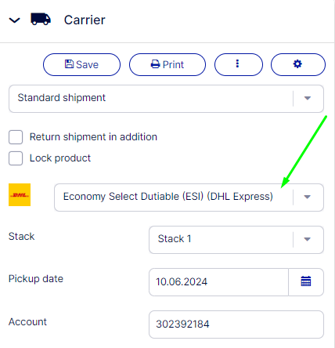Click the truck Carrier icon
335x348 pixels.
click(x=41, y=19)
